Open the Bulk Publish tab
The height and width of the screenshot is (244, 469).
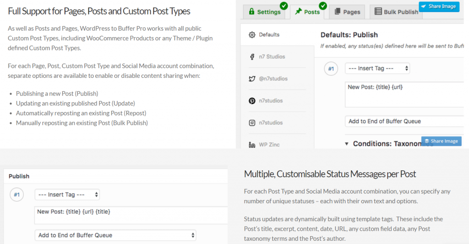(x=396, y=12)
